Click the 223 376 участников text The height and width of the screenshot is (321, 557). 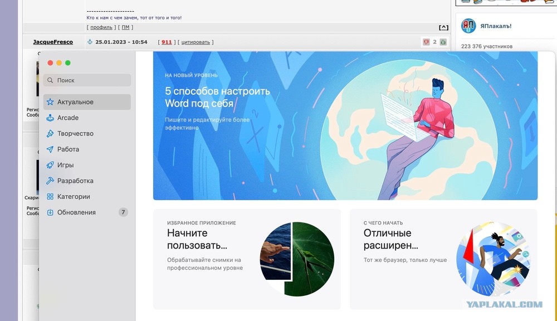(x=487, y=46)
